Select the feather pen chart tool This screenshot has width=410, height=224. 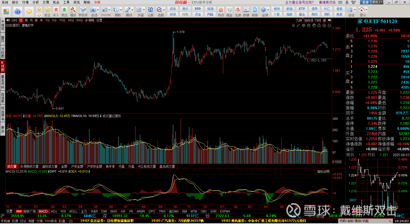point(299,25)
